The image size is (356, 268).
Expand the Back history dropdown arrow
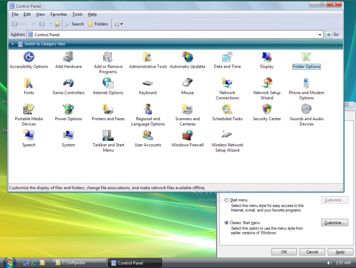click(34, 24)
